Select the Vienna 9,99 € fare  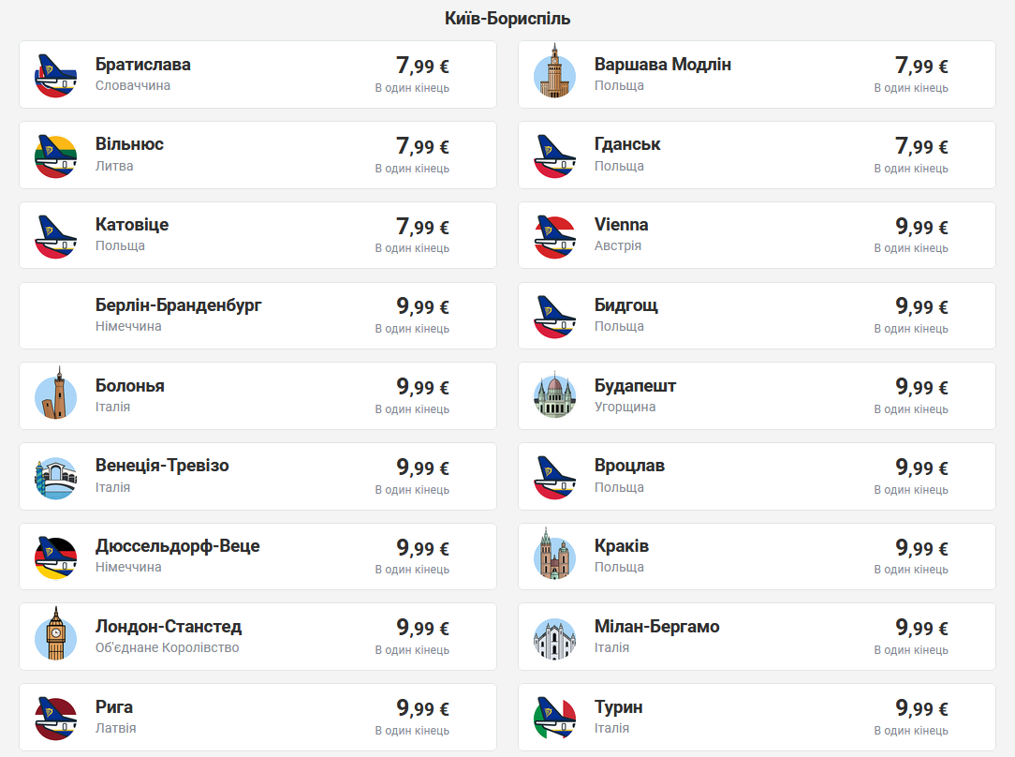921,227
